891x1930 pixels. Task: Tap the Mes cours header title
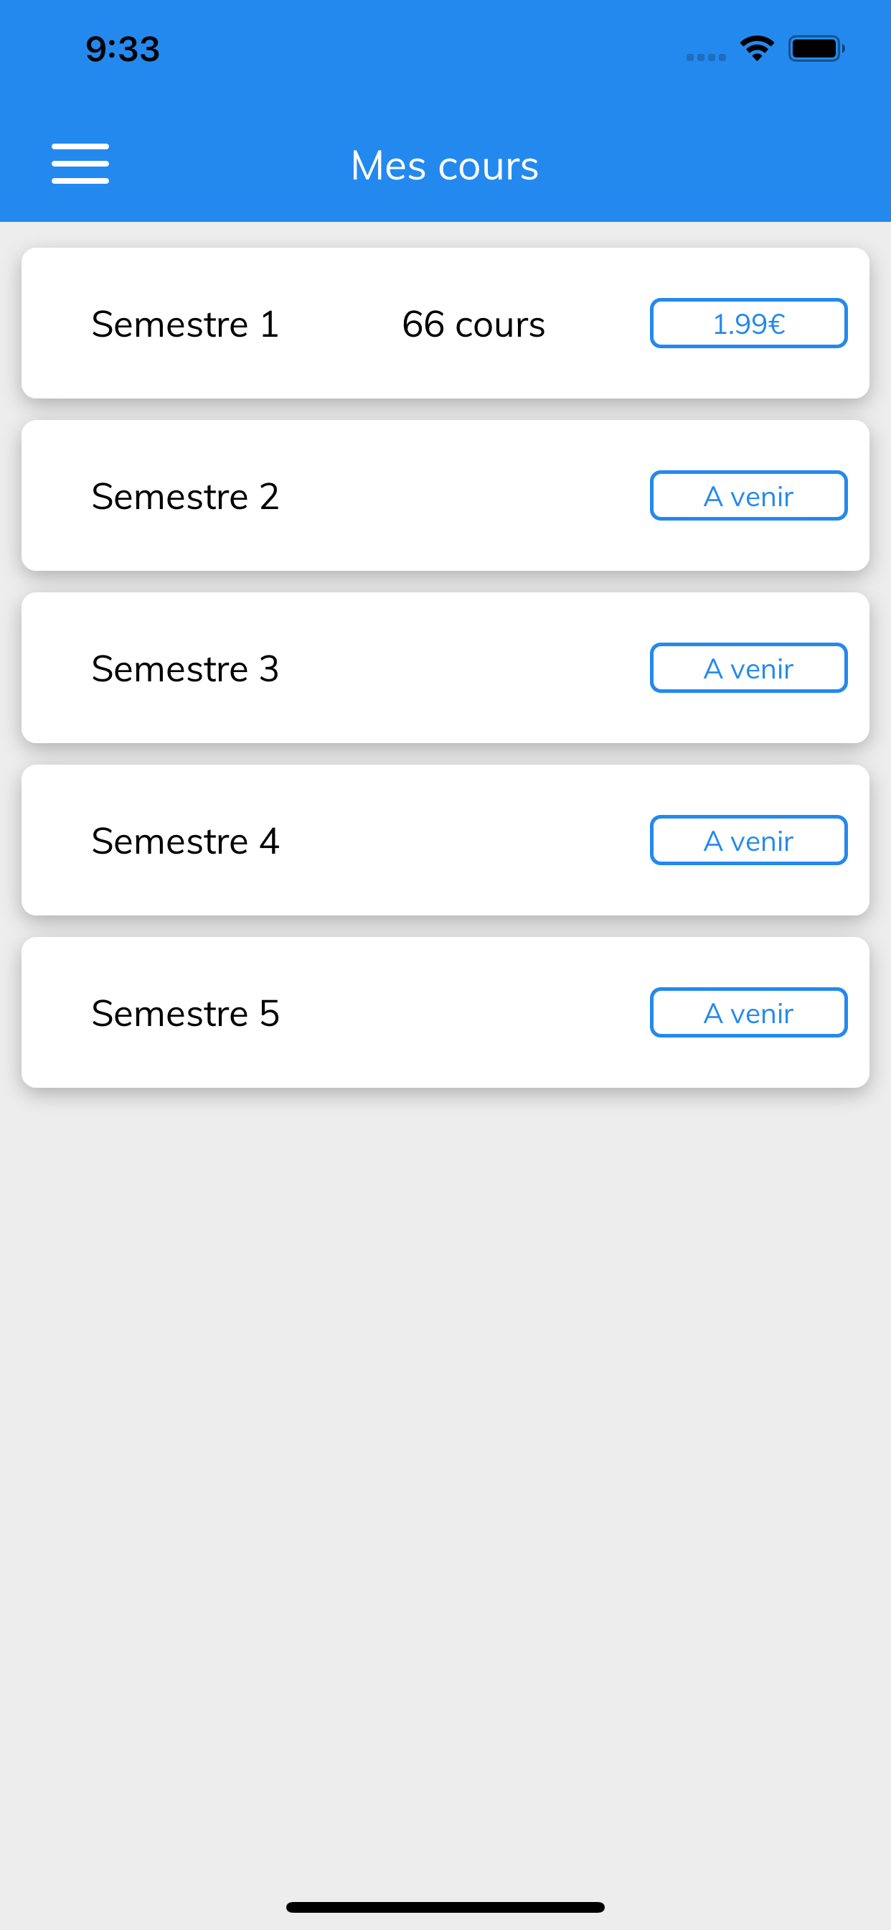click(x=445, y=165)
